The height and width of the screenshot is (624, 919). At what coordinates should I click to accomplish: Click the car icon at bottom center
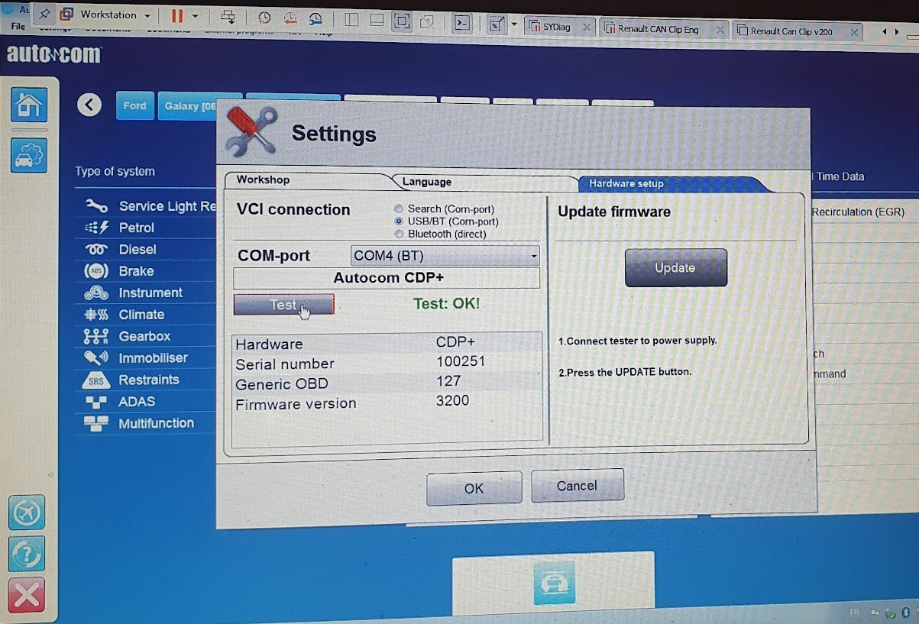[553, 584]
